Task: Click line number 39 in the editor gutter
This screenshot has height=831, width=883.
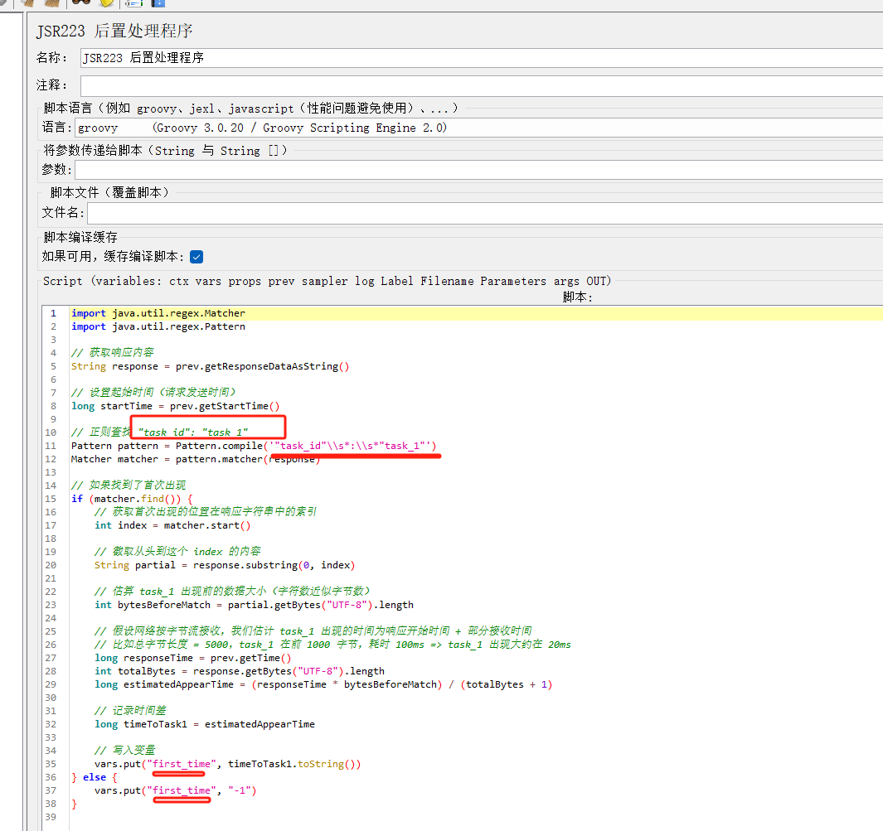Action: pyautogui.click(x=51, y=818)
